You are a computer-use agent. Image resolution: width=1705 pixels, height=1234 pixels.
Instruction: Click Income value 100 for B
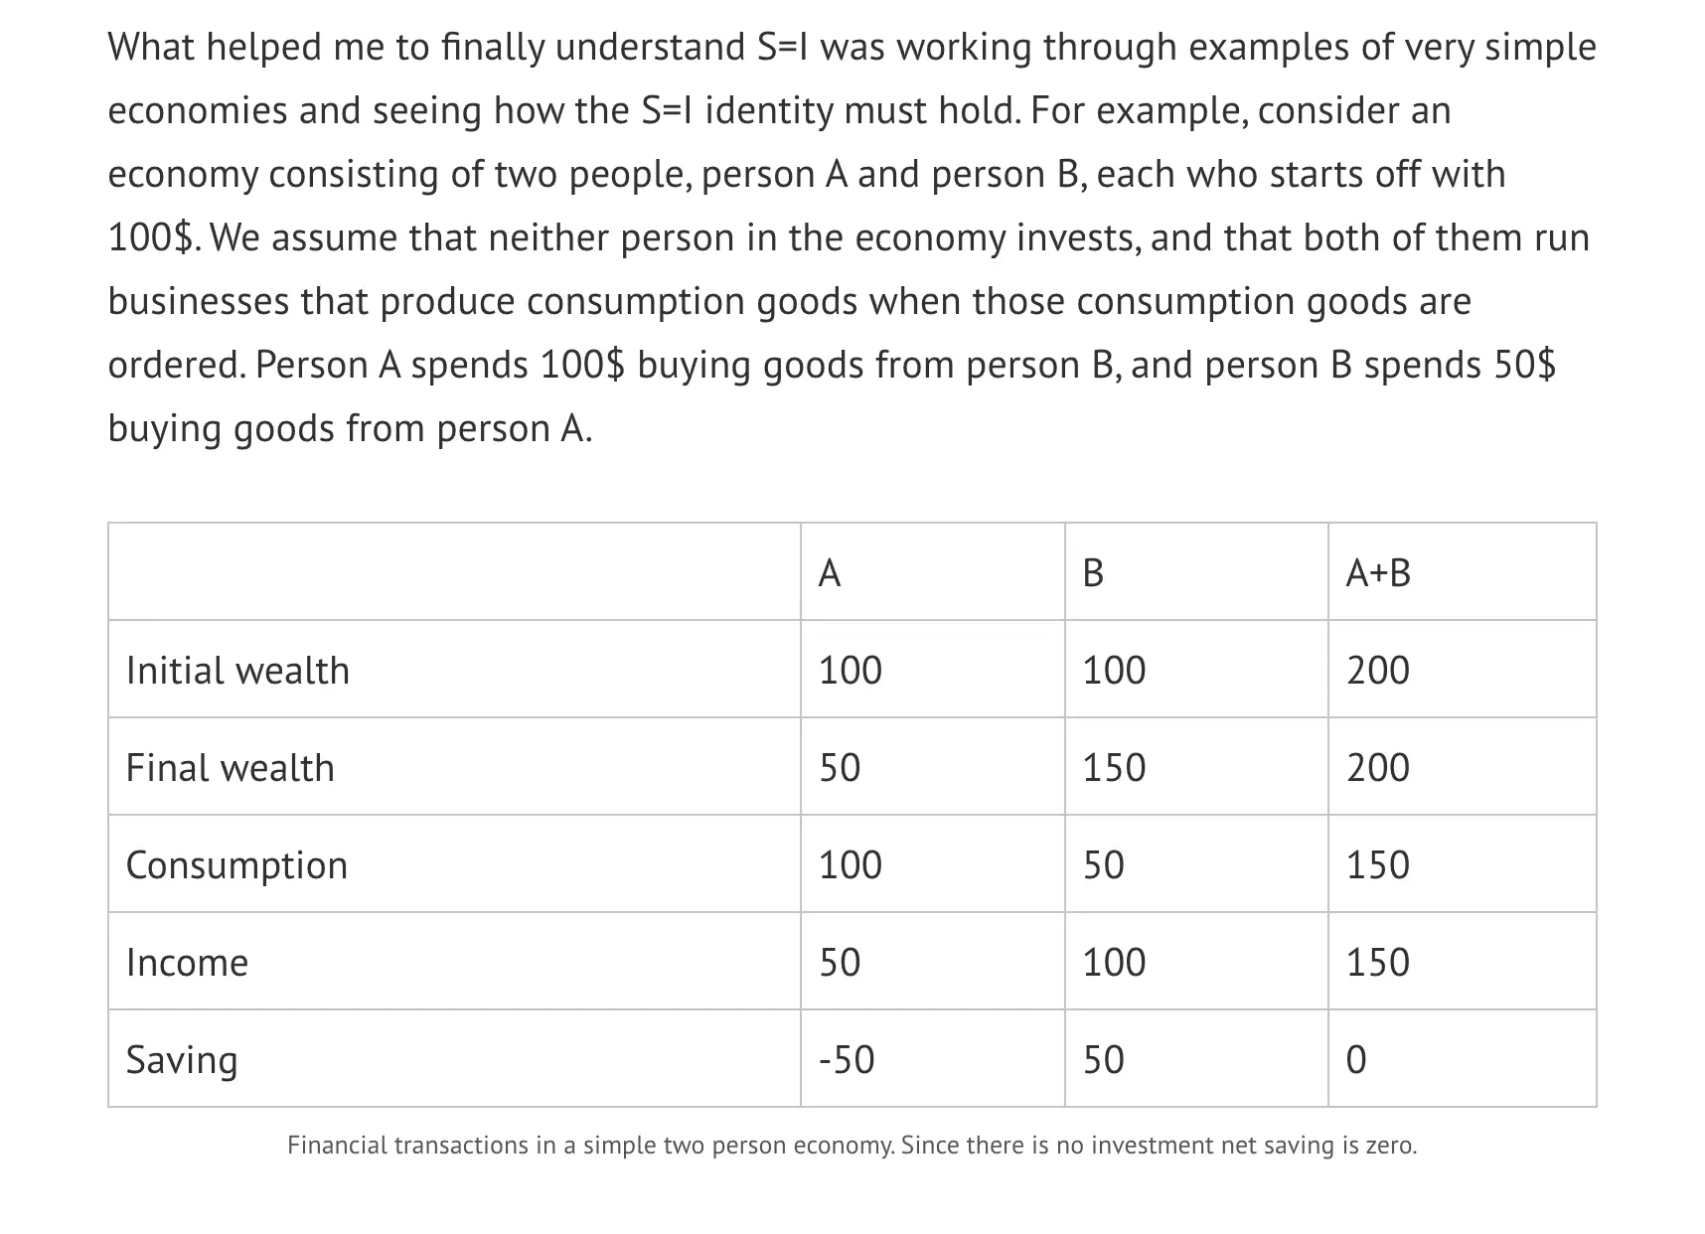pyautogui.click(x=1114, y=963)
